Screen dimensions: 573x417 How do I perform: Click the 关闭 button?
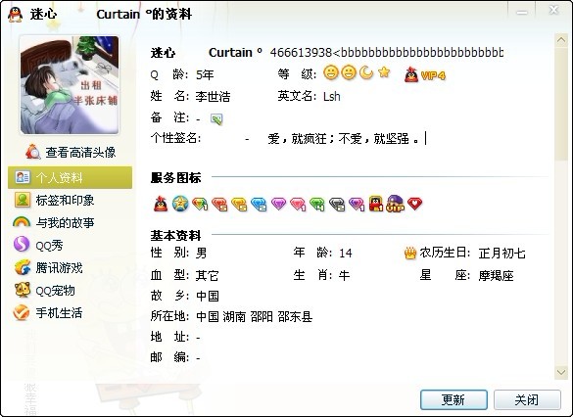pos(527,399)
